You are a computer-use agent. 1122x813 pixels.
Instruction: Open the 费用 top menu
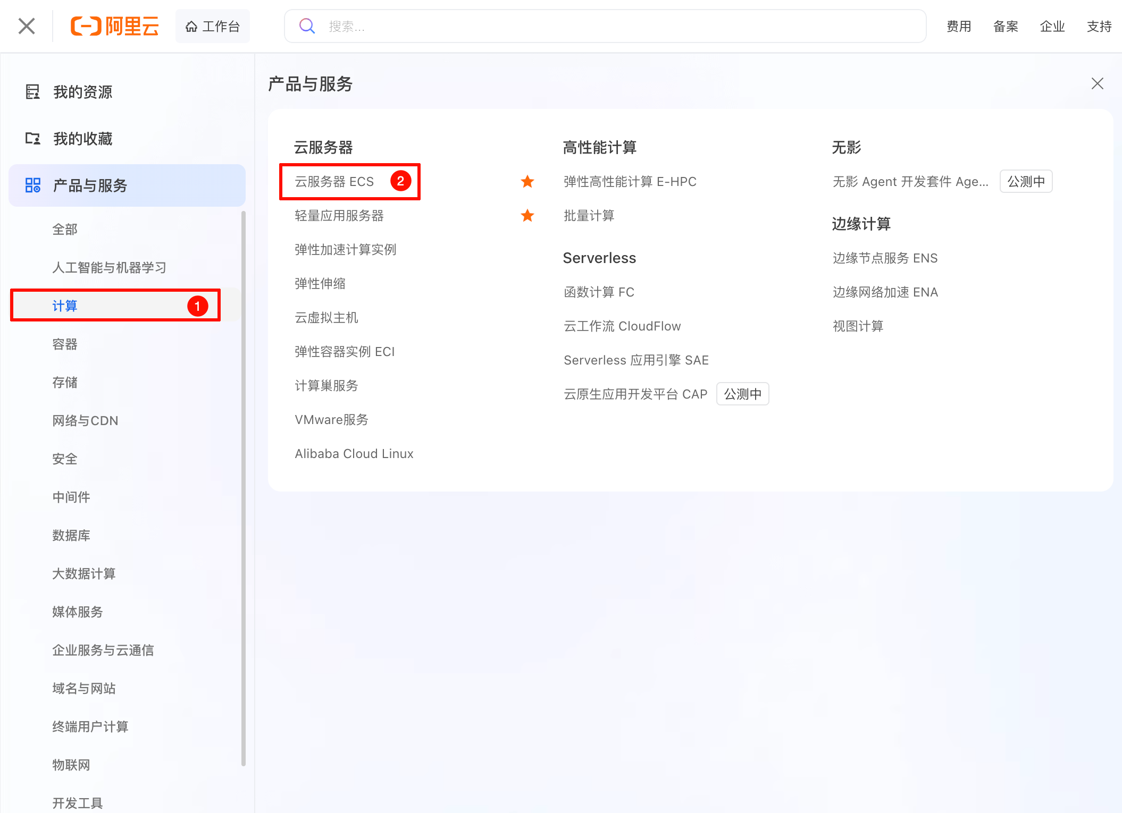(958, 26)
